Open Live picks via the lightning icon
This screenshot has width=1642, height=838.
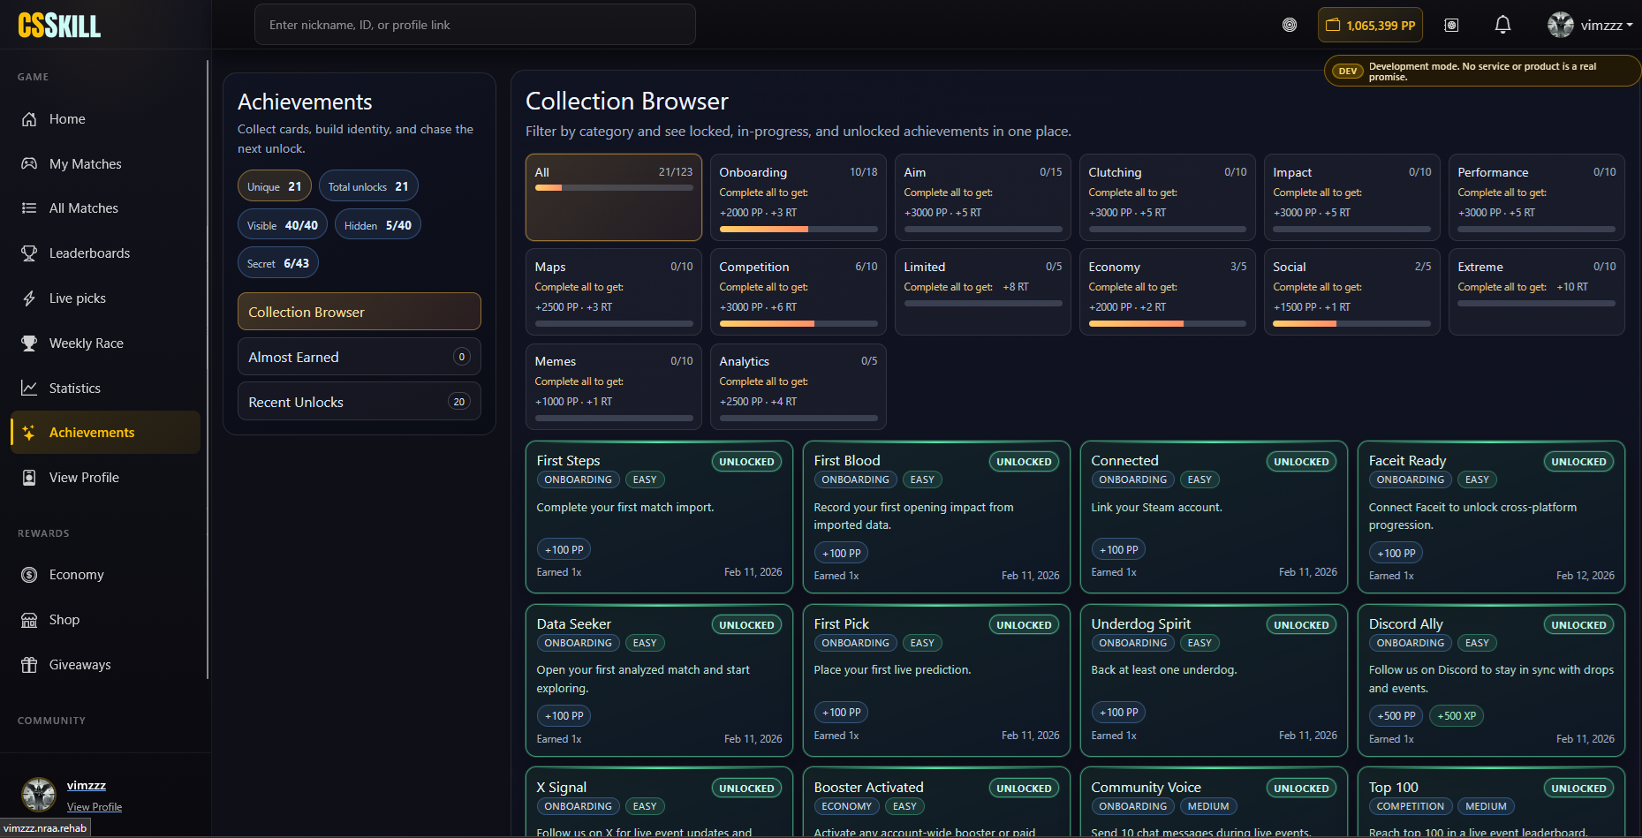pos(75,298)
